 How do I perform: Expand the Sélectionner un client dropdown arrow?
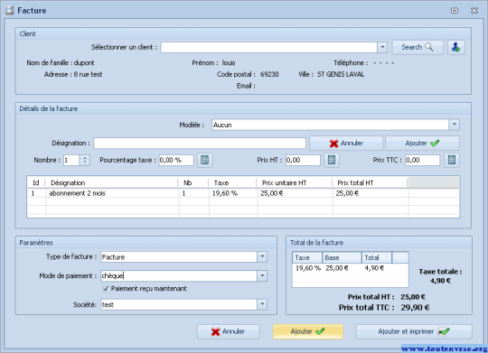(x=382, y=47)
